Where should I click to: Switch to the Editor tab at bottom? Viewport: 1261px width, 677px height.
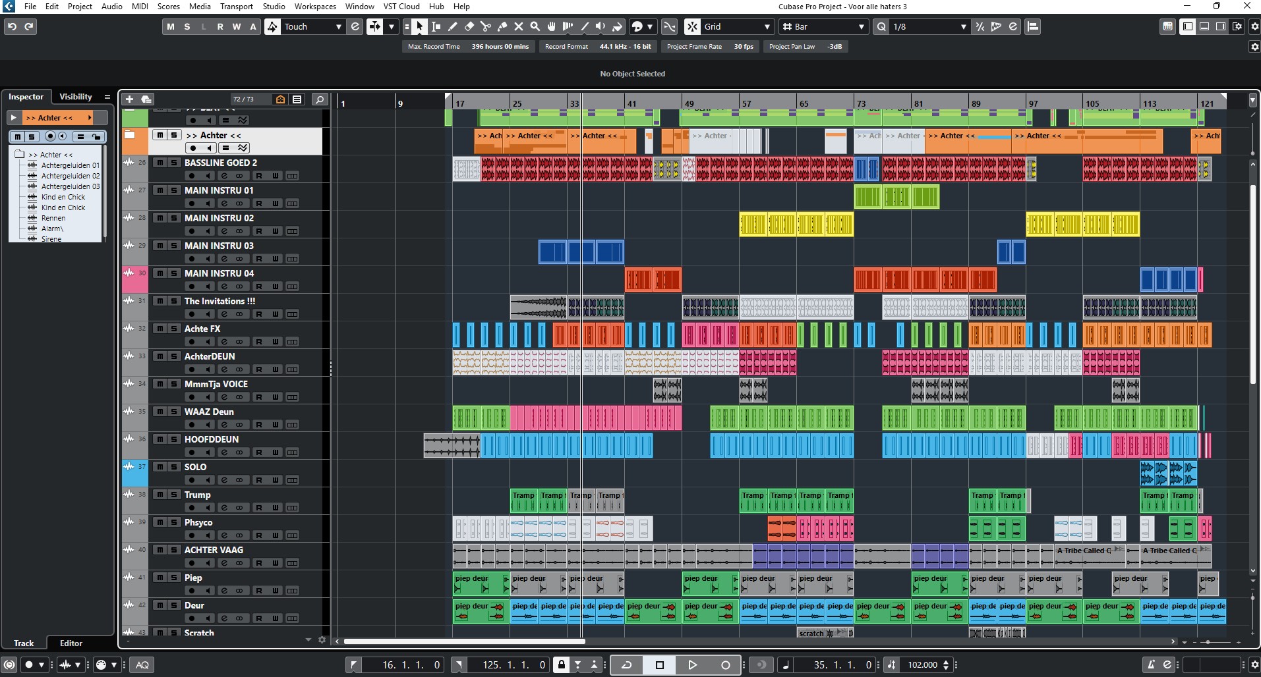click(x=71, y=643)
